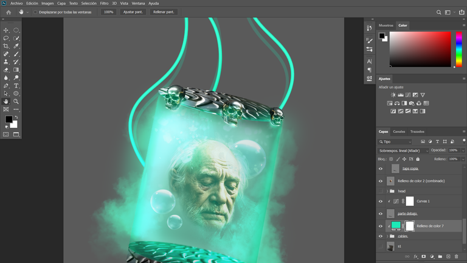
Task: Select the Eraser tool
Action: point(5,70)
